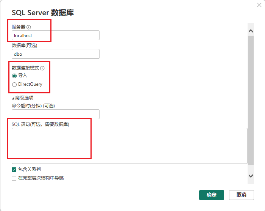Click the vertical scrollbar thumb
This screenshot has width=265, height=211.
click(251, 100)
